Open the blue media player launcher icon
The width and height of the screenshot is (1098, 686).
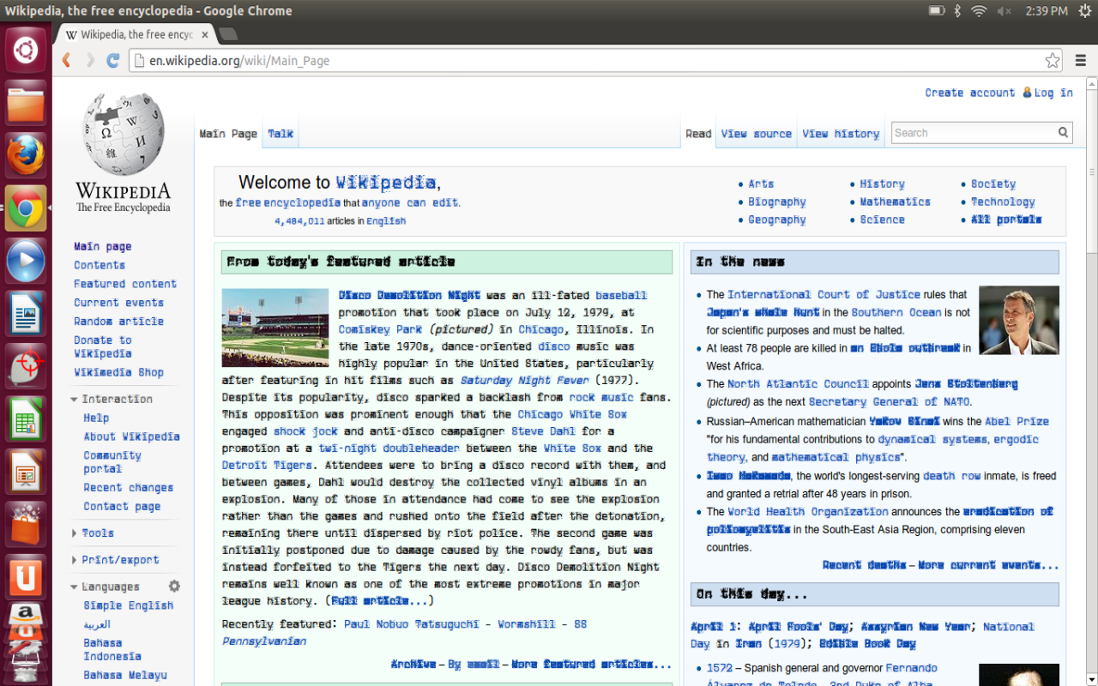coord(26,261)
